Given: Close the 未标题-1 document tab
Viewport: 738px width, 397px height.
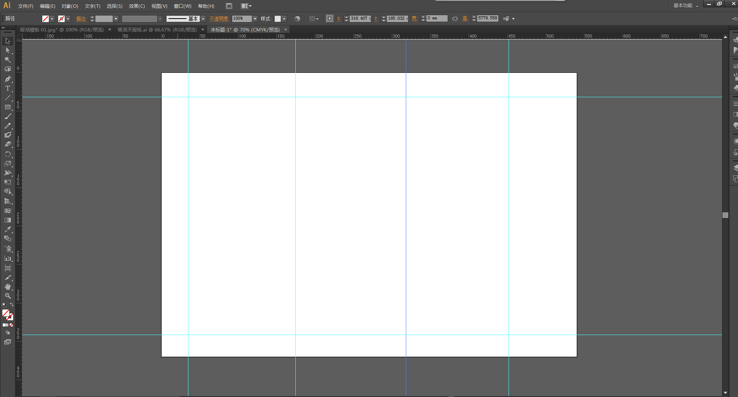Looking at the screenshot, I should coord(286,29).
